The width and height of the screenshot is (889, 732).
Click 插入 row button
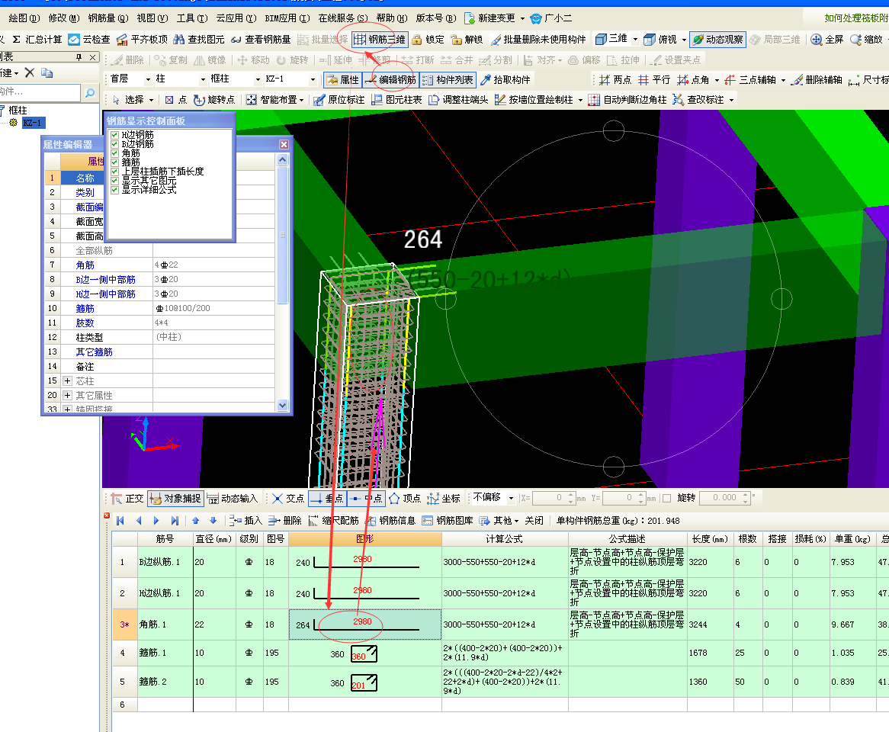[x=246, y=521]
